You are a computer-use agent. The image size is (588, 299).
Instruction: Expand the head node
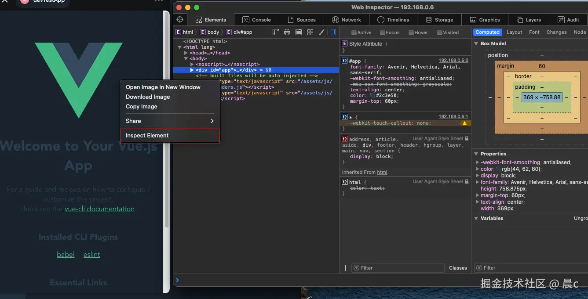point(186,53)
